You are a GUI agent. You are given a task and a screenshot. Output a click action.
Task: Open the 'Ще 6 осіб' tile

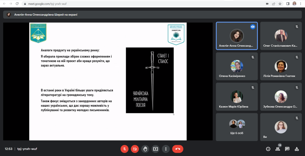(x=237, y=127)
